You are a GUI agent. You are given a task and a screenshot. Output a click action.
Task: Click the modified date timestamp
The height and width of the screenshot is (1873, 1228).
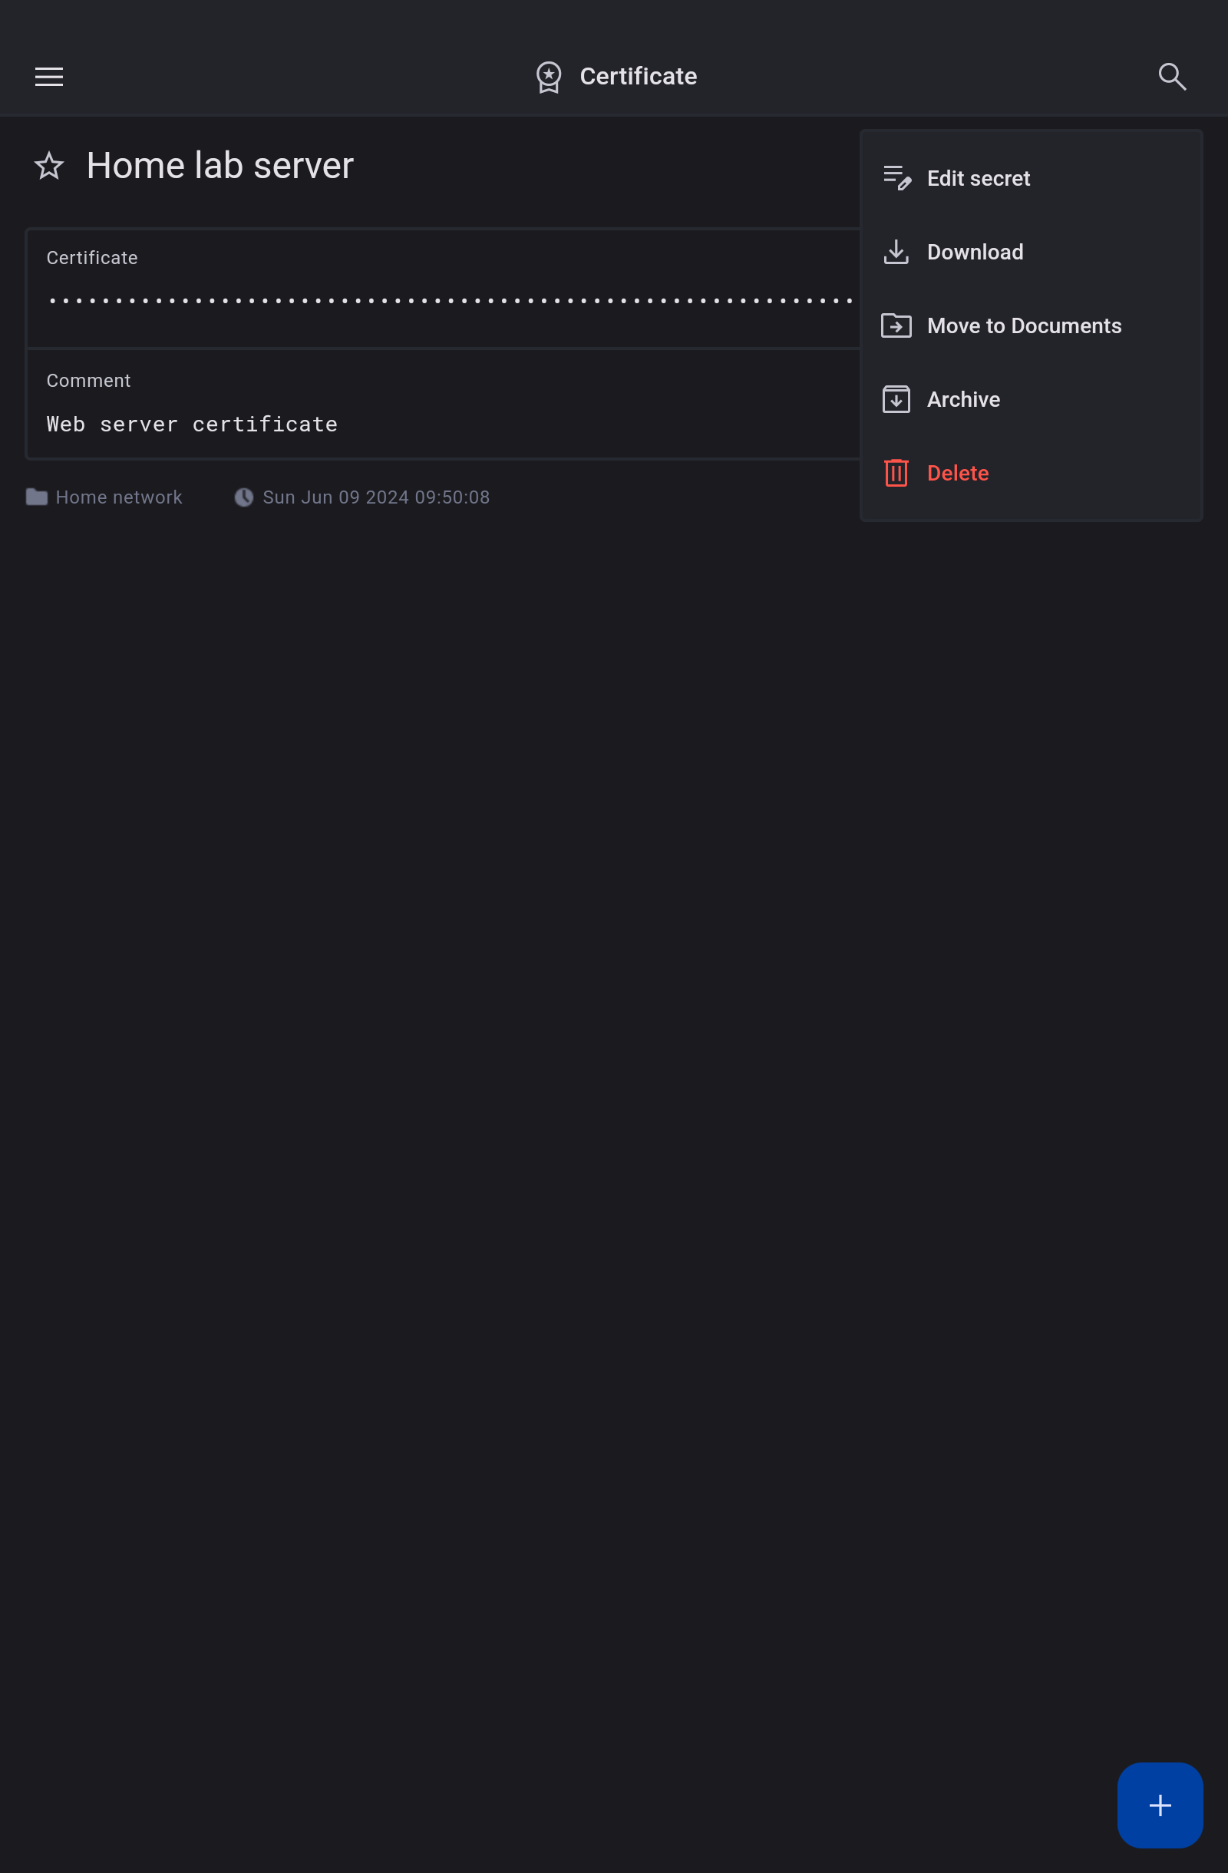(375, 497)
